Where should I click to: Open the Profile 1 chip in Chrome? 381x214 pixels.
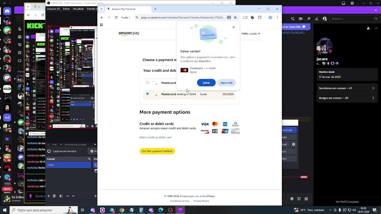point(126,18)
